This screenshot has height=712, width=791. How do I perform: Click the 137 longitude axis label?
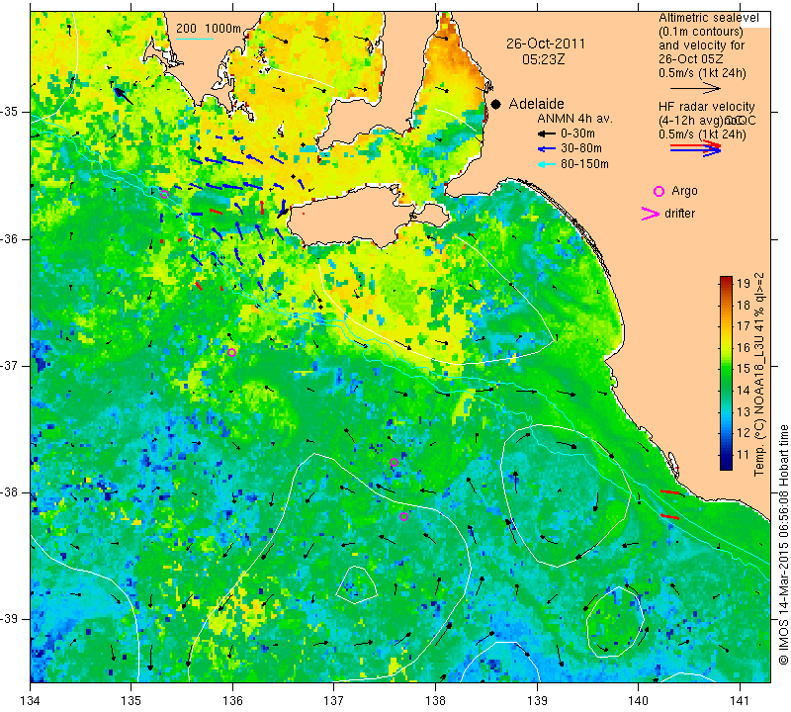click(333, 700)
